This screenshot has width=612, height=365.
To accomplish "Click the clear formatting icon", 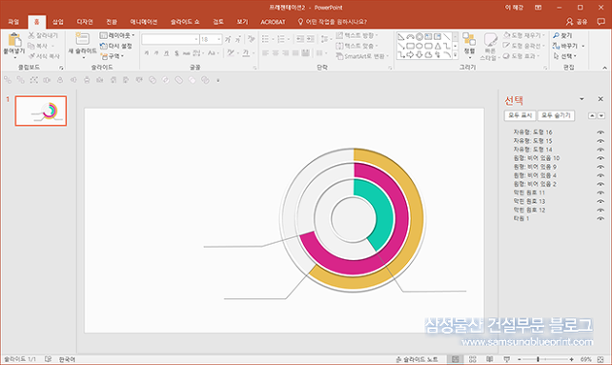I will (x=251, y=39).
